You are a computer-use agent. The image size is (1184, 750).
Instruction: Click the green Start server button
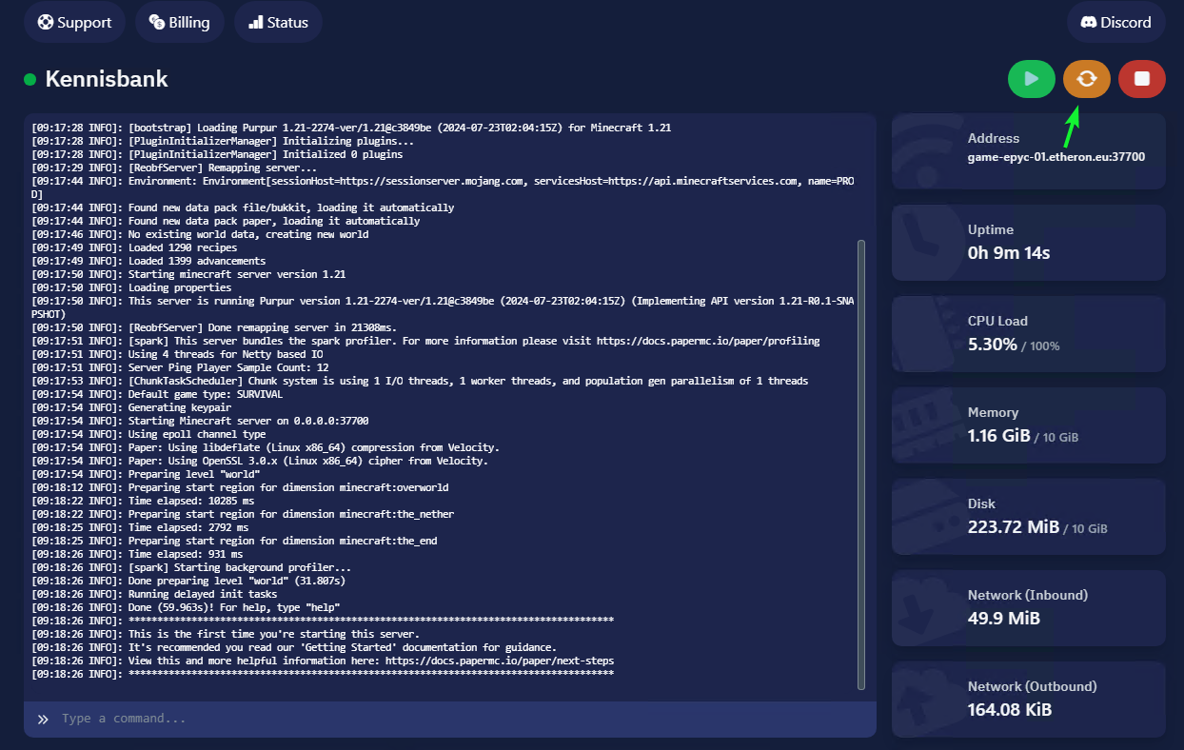click(x=1032, y=79)
